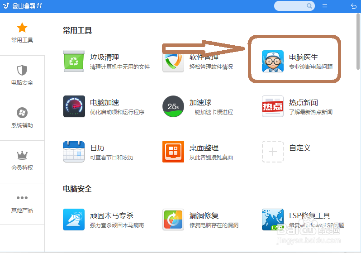
Task: Click the 热点新闻 title text
Action: click(304, 102)
